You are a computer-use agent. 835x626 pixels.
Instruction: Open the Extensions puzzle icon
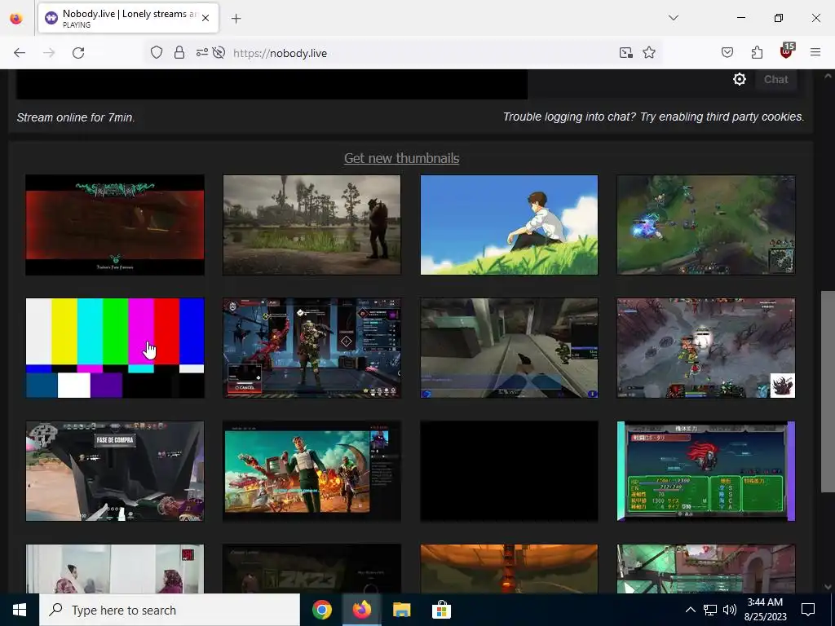pos(757,53)
